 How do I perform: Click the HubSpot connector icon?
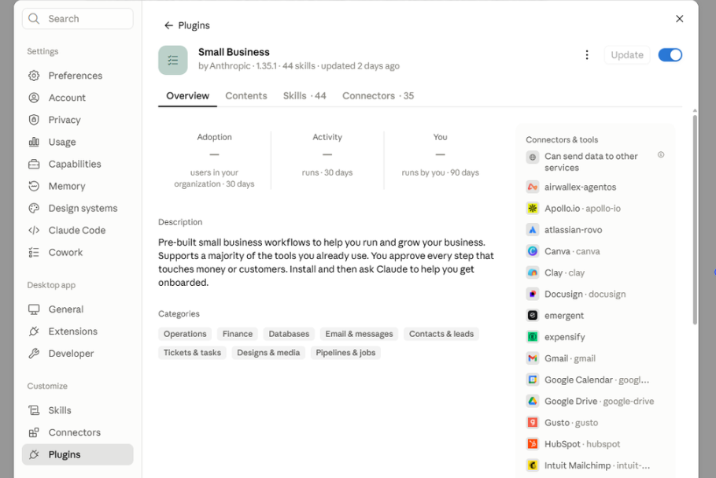pyautogui.click(x=533, y=444)
